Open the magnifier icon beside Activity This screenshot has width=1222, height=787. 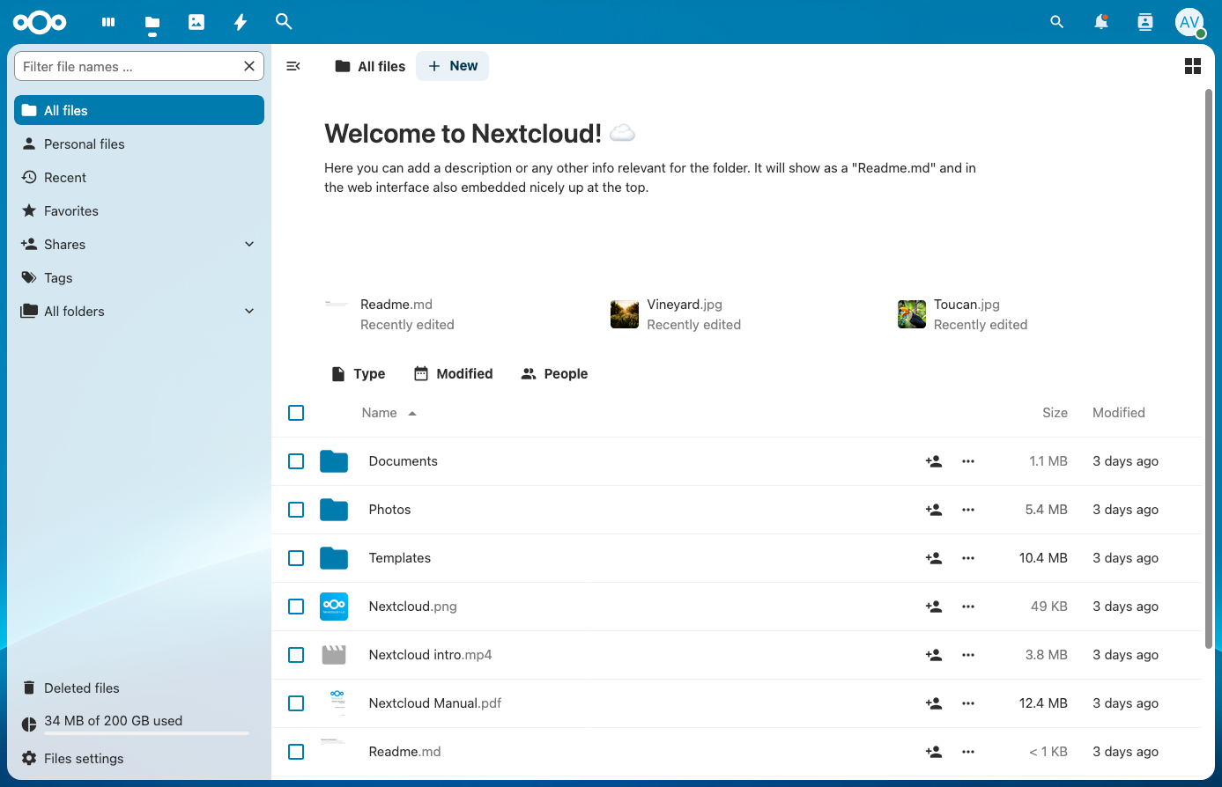pos(284,21)
